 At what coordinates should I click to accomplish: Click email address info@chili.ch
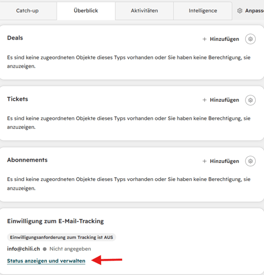(x=24, y=249)
